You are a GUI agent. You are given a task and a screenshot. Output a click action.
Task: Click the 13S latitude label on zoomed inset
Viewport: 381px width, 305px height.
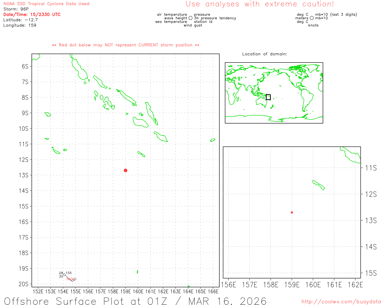point(371,220)
